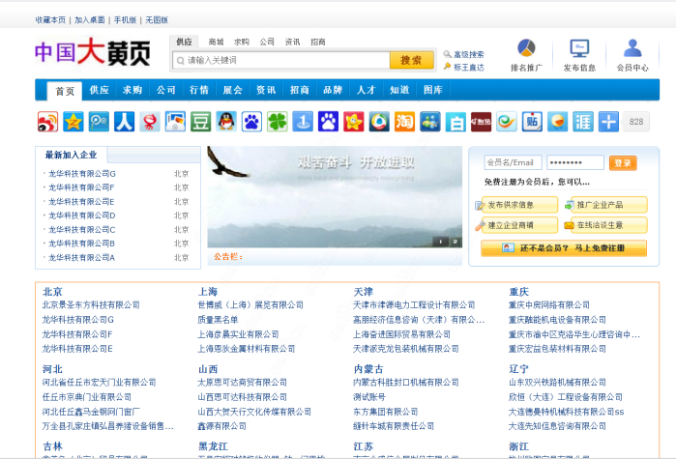This screenshot has width=676, height=459.
Task: Click the 发布供求信息 button
Action: (x=516, y=205)
